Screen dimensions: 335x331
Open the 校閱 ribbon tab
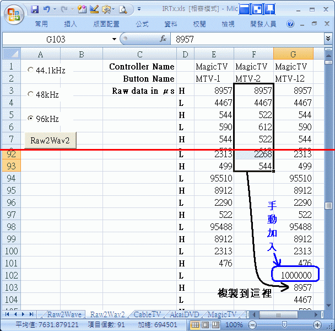pos(199,24)
